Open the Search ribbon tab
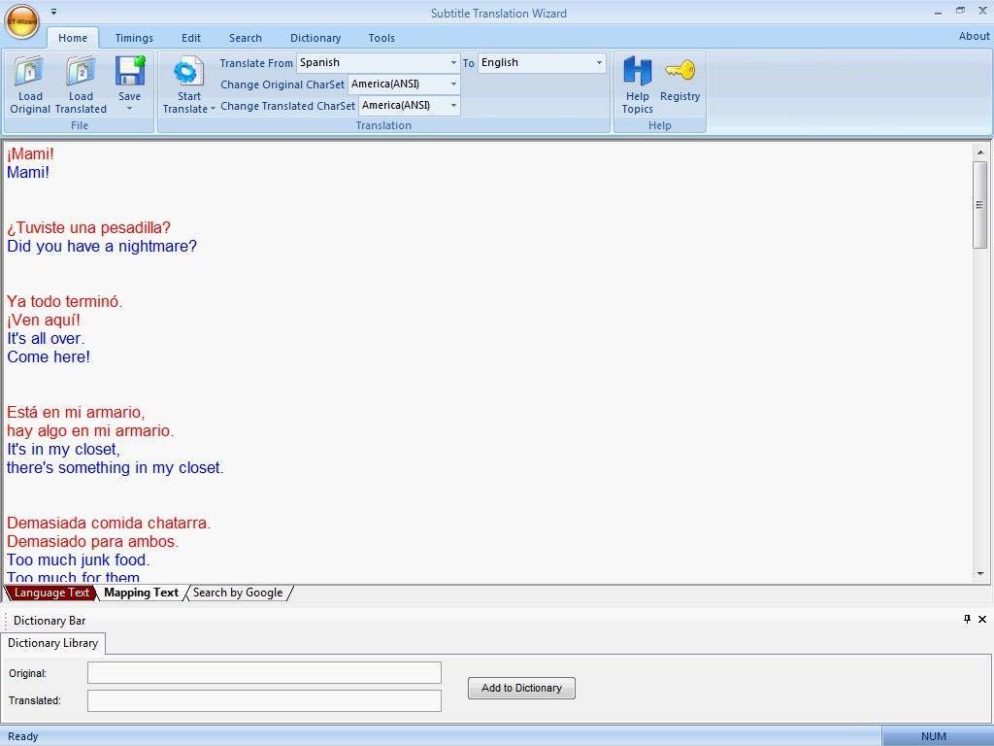 point(246,38)
